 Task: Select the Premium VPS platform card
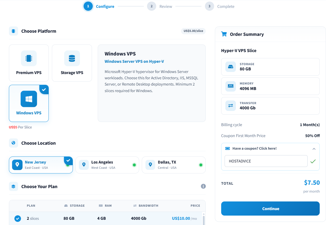point(29,63)
